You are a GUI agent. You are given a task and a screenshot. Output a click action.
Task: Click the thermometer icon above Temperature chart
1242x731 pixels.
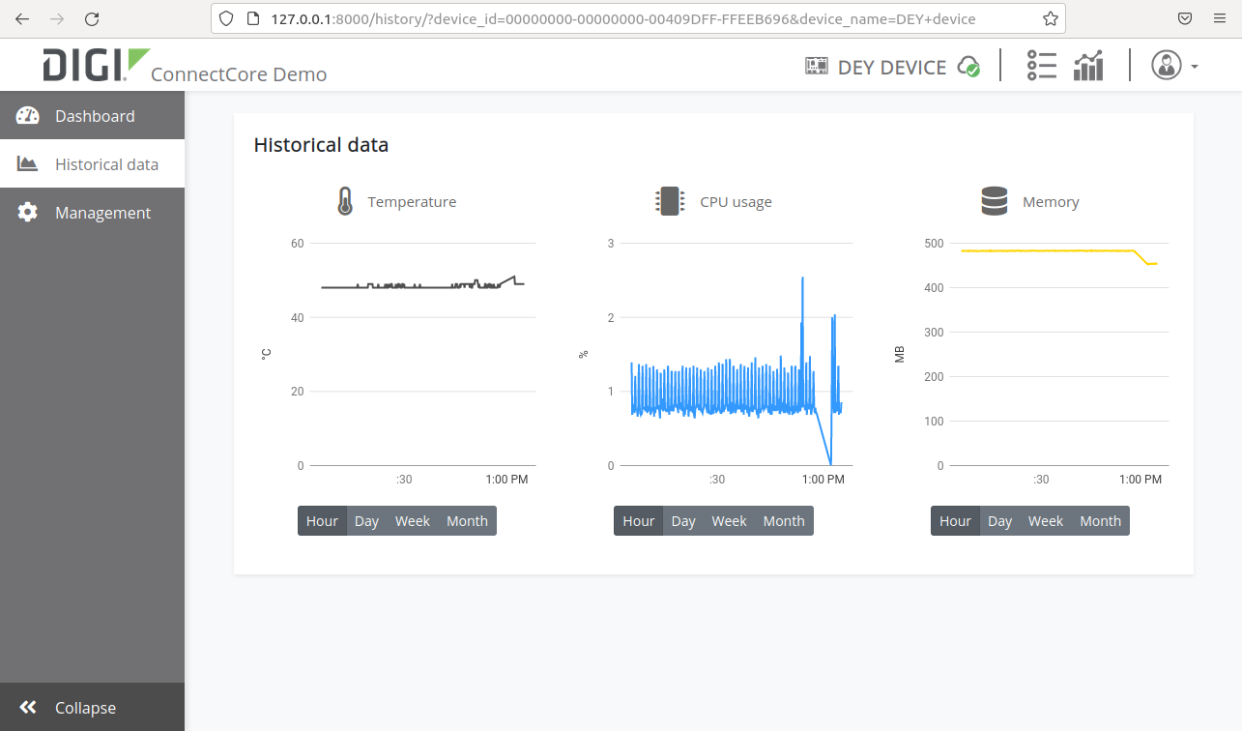(x=345, y=202)
